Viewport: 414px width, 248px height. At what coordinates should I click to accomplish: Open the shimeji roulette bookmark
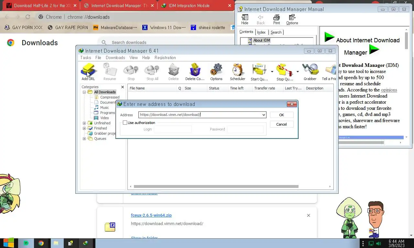(208, 27)
